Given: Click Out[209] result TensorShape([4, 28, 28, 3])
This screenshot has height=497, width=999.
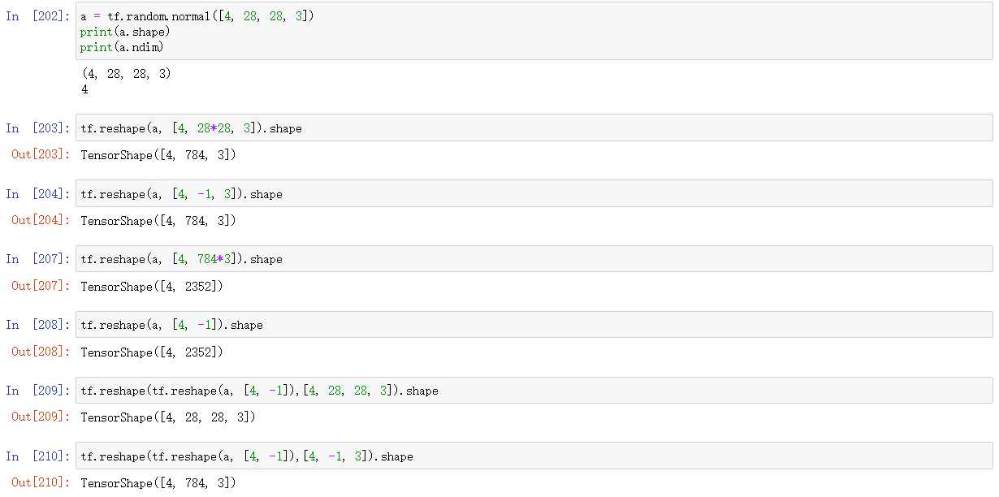Looking at the screenshot, I should tap(168, 417).
